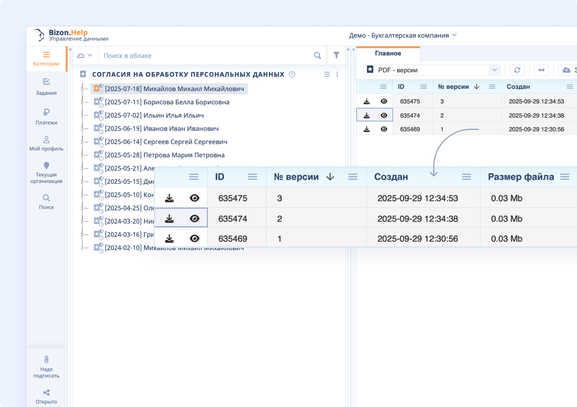Viewport: 577px width, 407px height.
Task: Preview version 3 using eye icon in enlarged table
Action: click(195, 198)
